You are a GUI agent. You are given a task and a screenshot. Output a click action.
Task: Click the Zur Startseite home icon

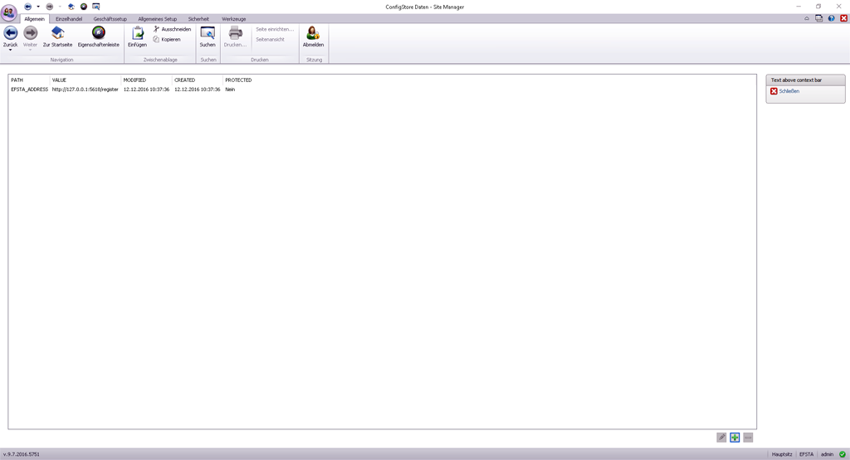coord(57,34)
